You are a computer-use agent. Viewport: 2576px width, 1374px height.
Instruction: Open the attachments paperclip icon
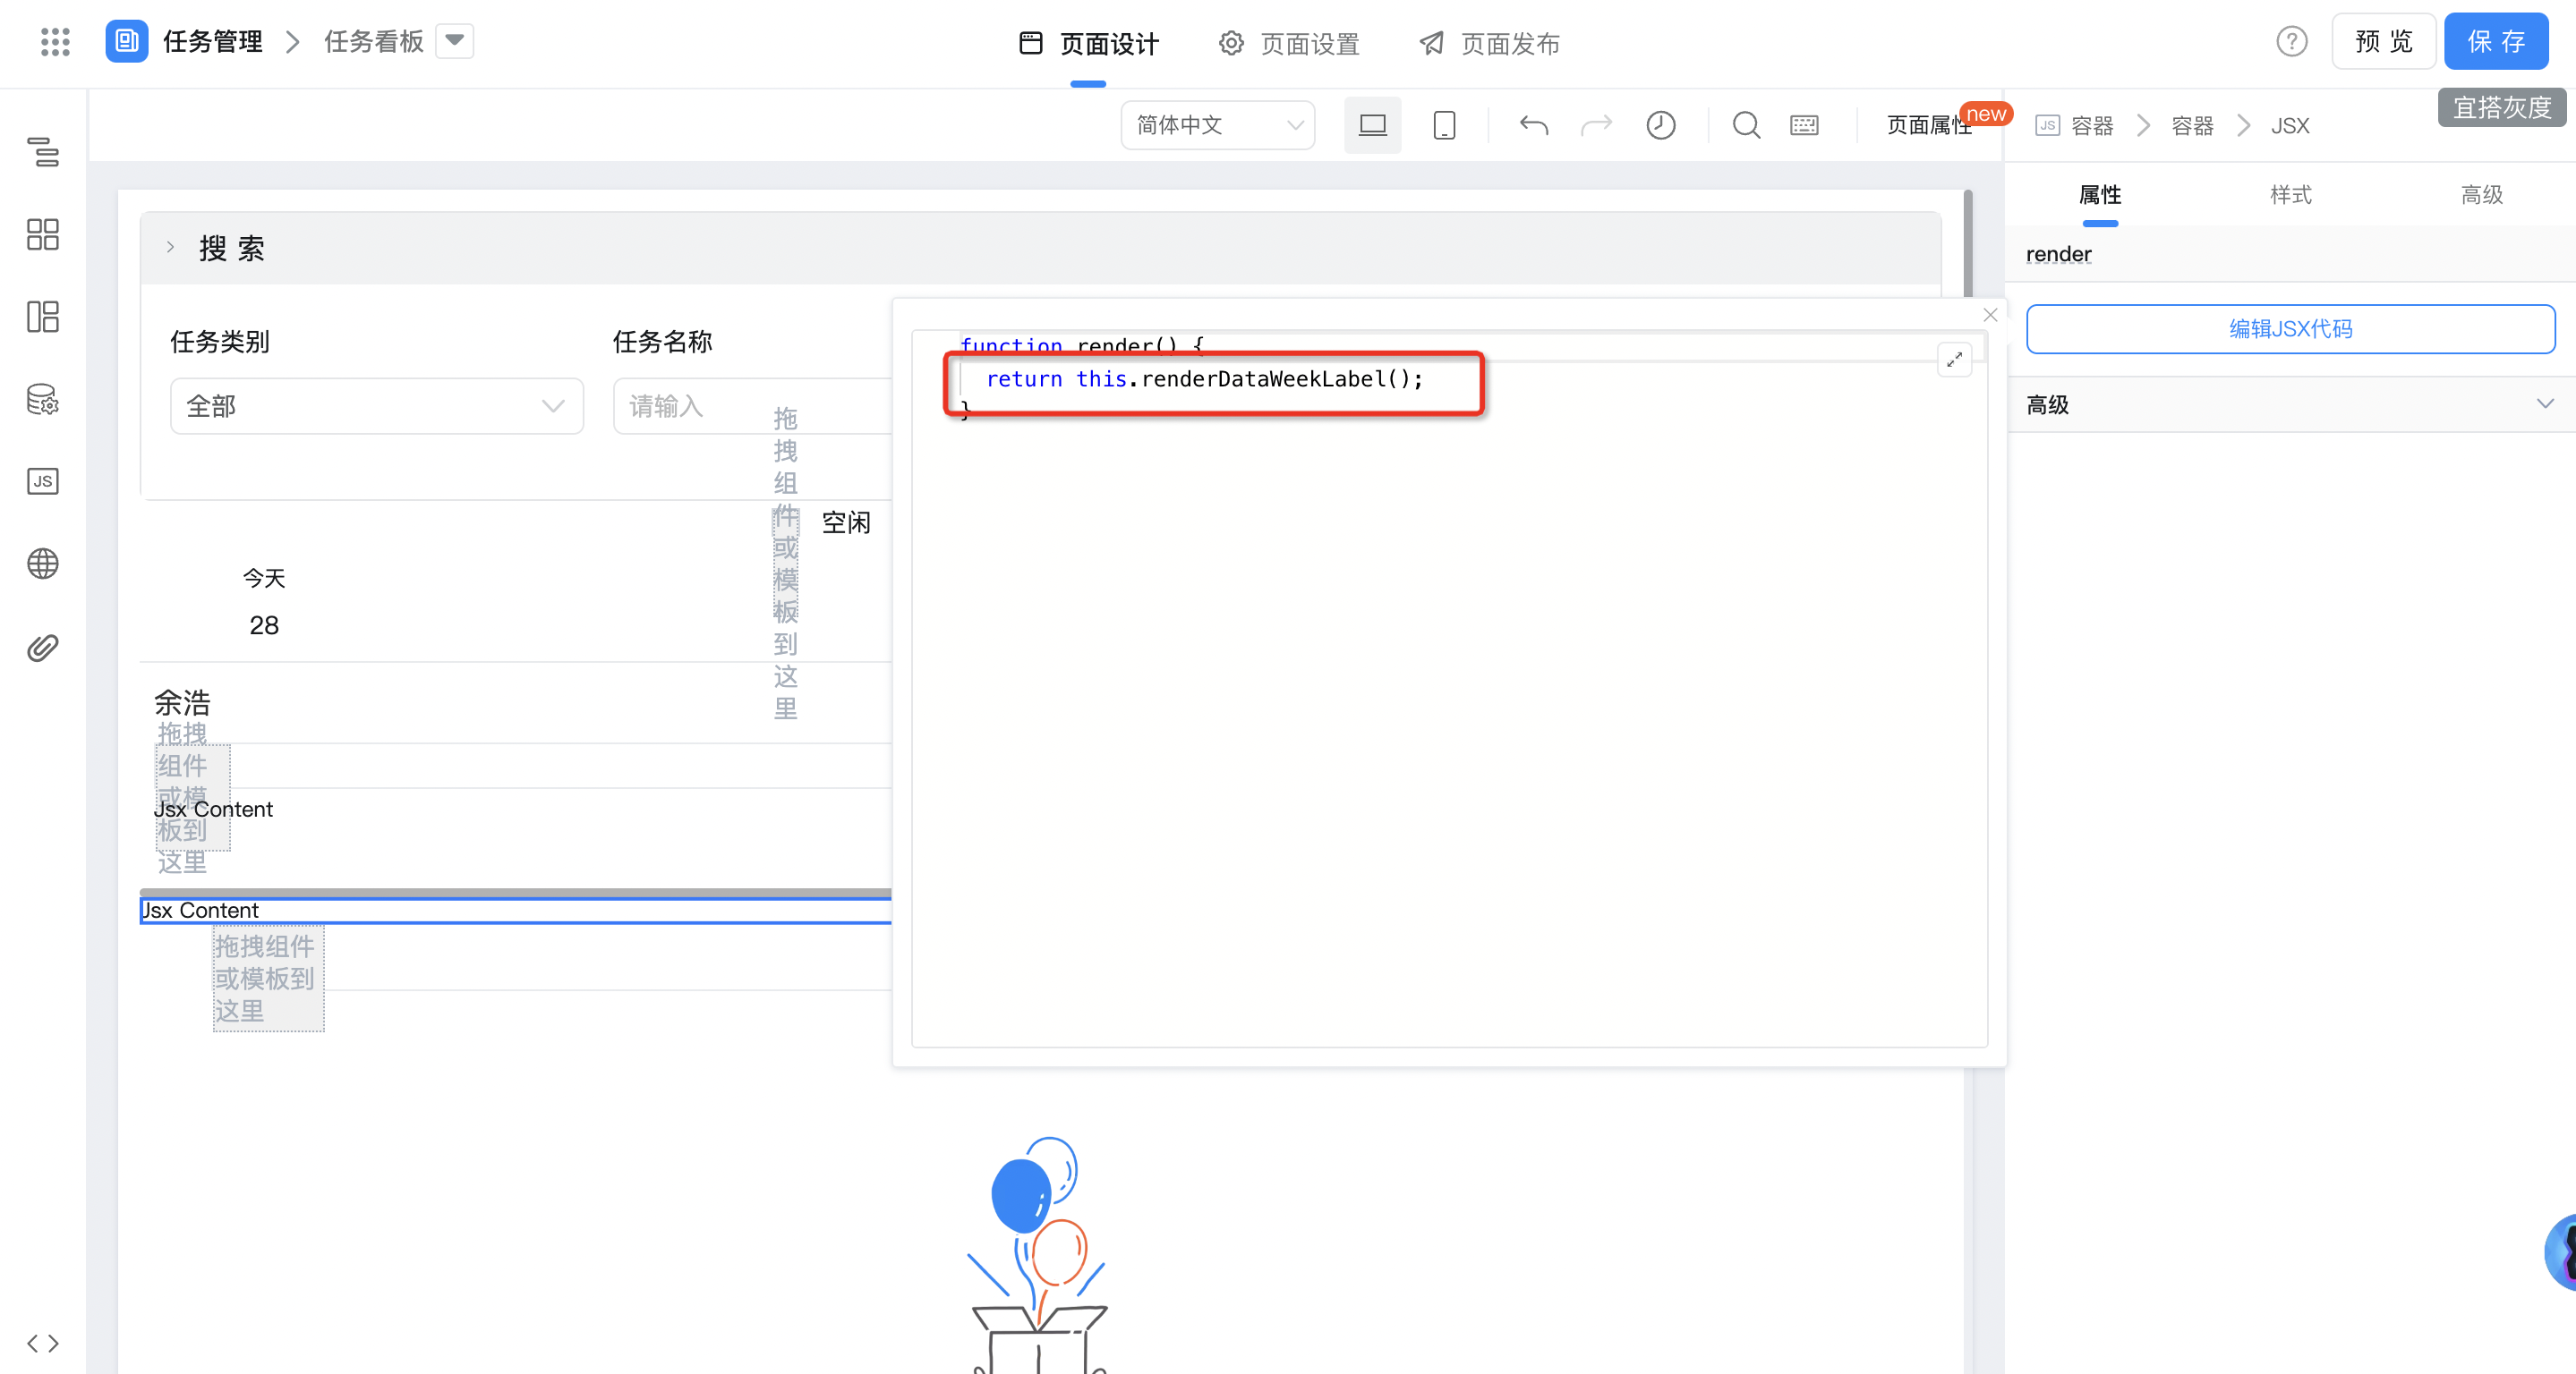point(43,648)
